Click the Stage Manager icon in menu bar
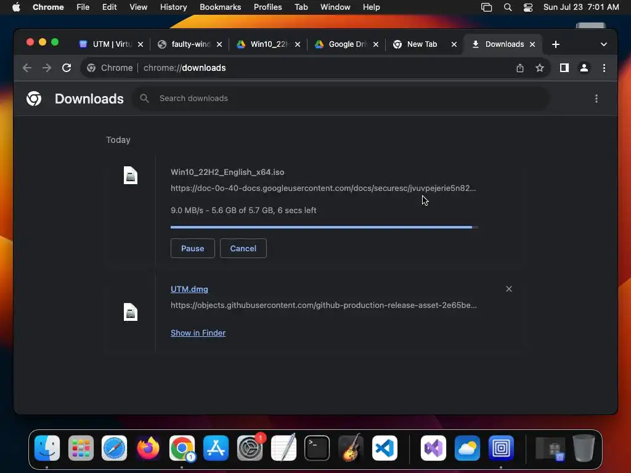This screenshot has width=631, height=473. [487, 7]
